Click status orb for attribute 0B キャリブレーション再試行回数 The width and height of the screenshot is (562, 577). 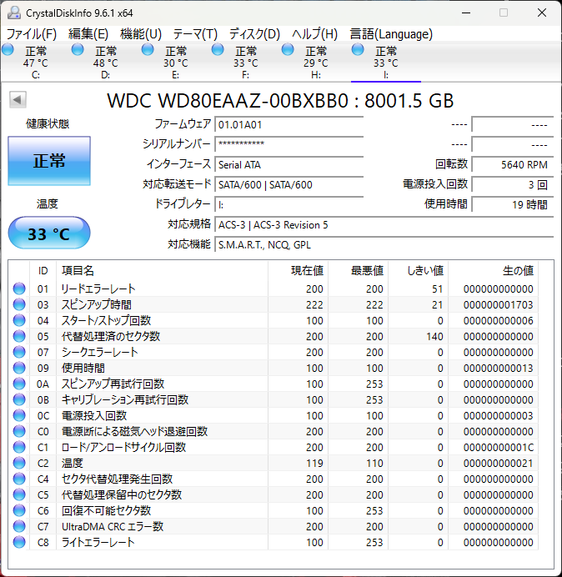(19, 399)
